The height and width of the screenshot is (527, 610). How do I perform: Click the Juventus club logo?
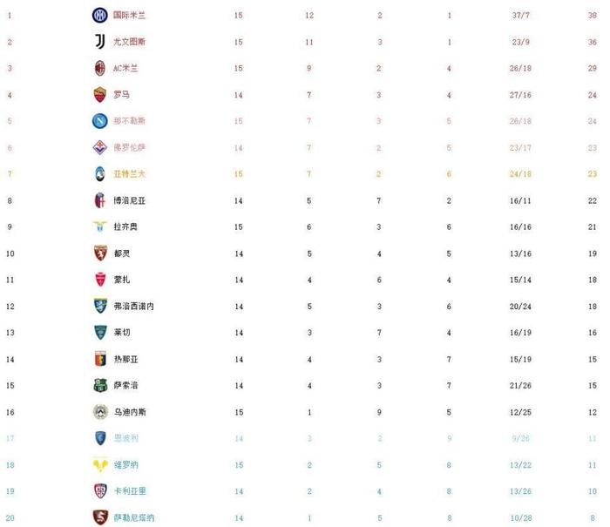[100, 42]
